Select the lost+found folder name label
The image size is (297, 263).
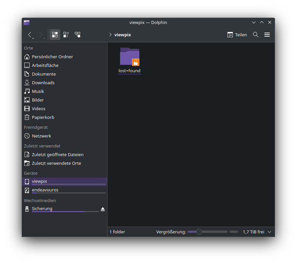coord(130,71)
